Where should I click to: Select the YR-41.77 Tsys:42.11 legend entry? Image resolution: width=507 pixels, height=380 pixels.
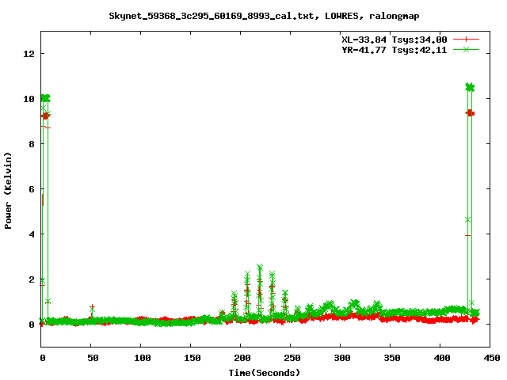point(395,50)
